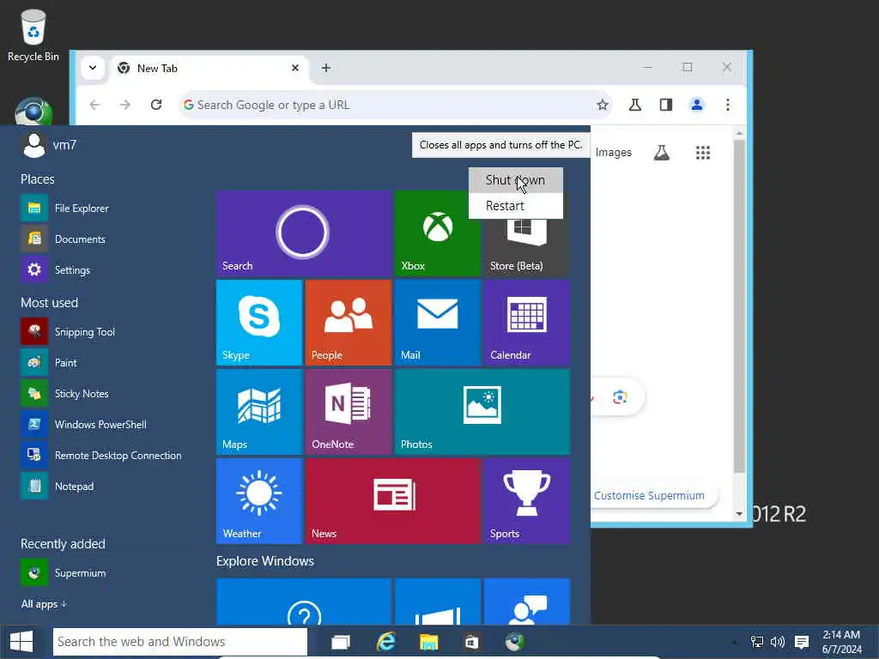Bookmark this tab with the star icon
The width and height of the screenshot is (879, 659).
pos(602,105)
